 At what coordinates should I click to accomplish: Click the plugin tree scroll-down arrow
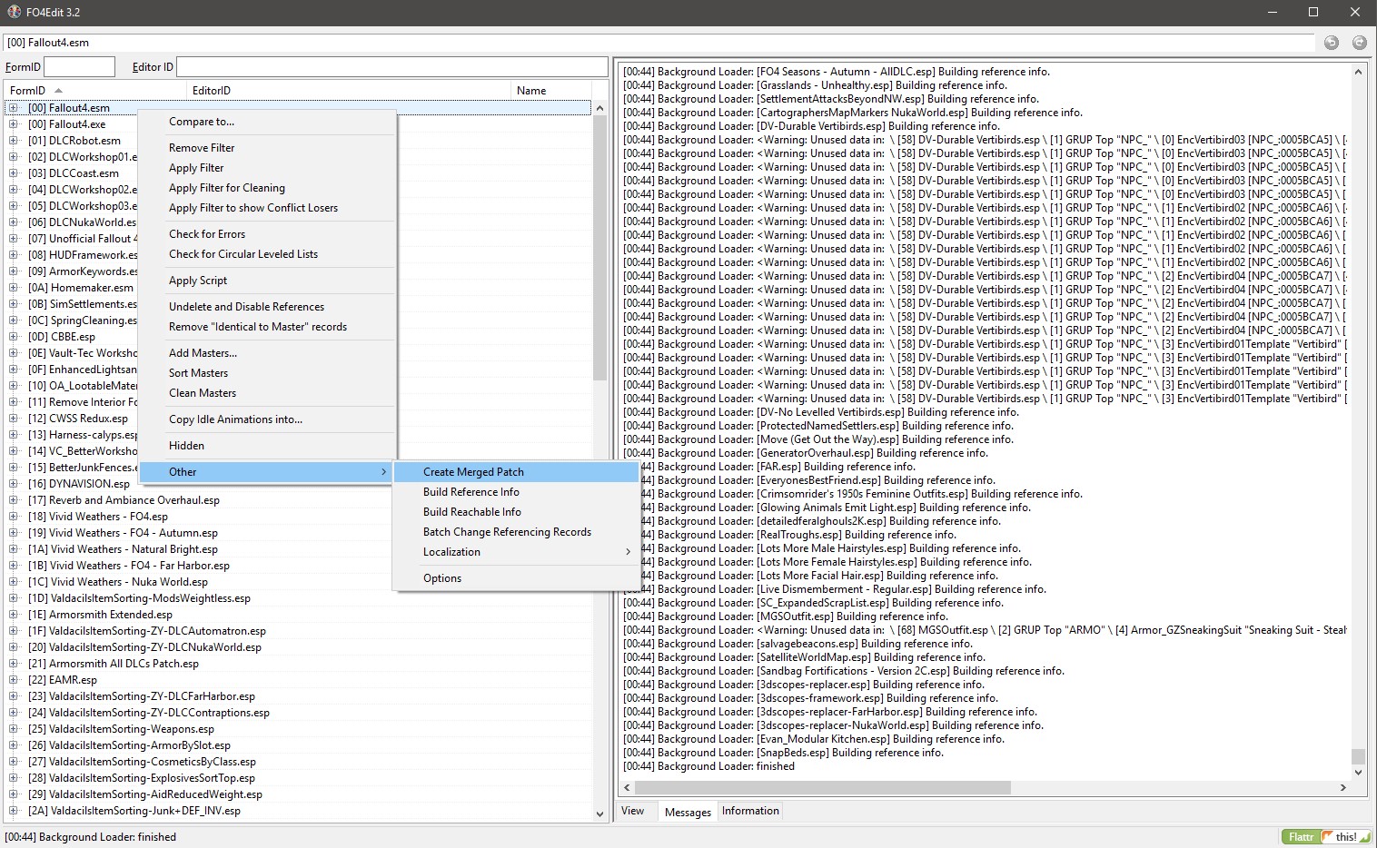coord(599,814)
